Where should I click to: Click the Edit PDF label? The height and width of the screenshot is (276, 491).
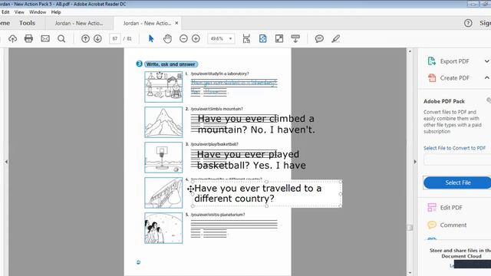tap(451, 208)
